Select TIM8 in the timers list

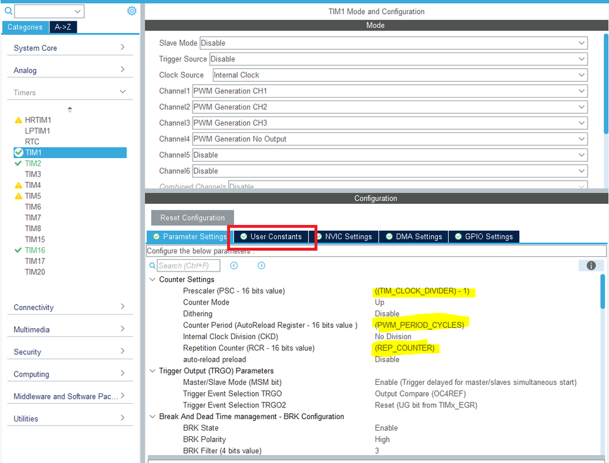[x=33, y=229]
